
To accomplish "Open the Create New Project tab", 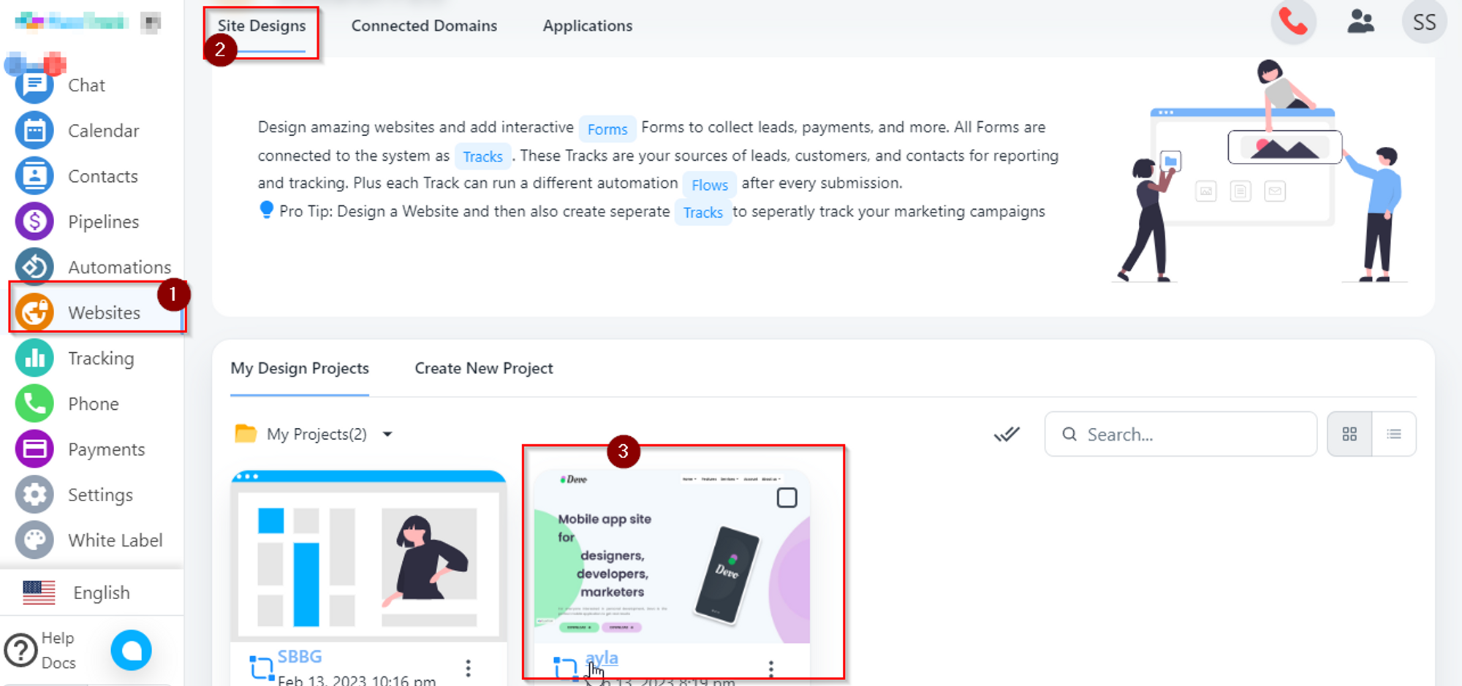I will point(483,369).
